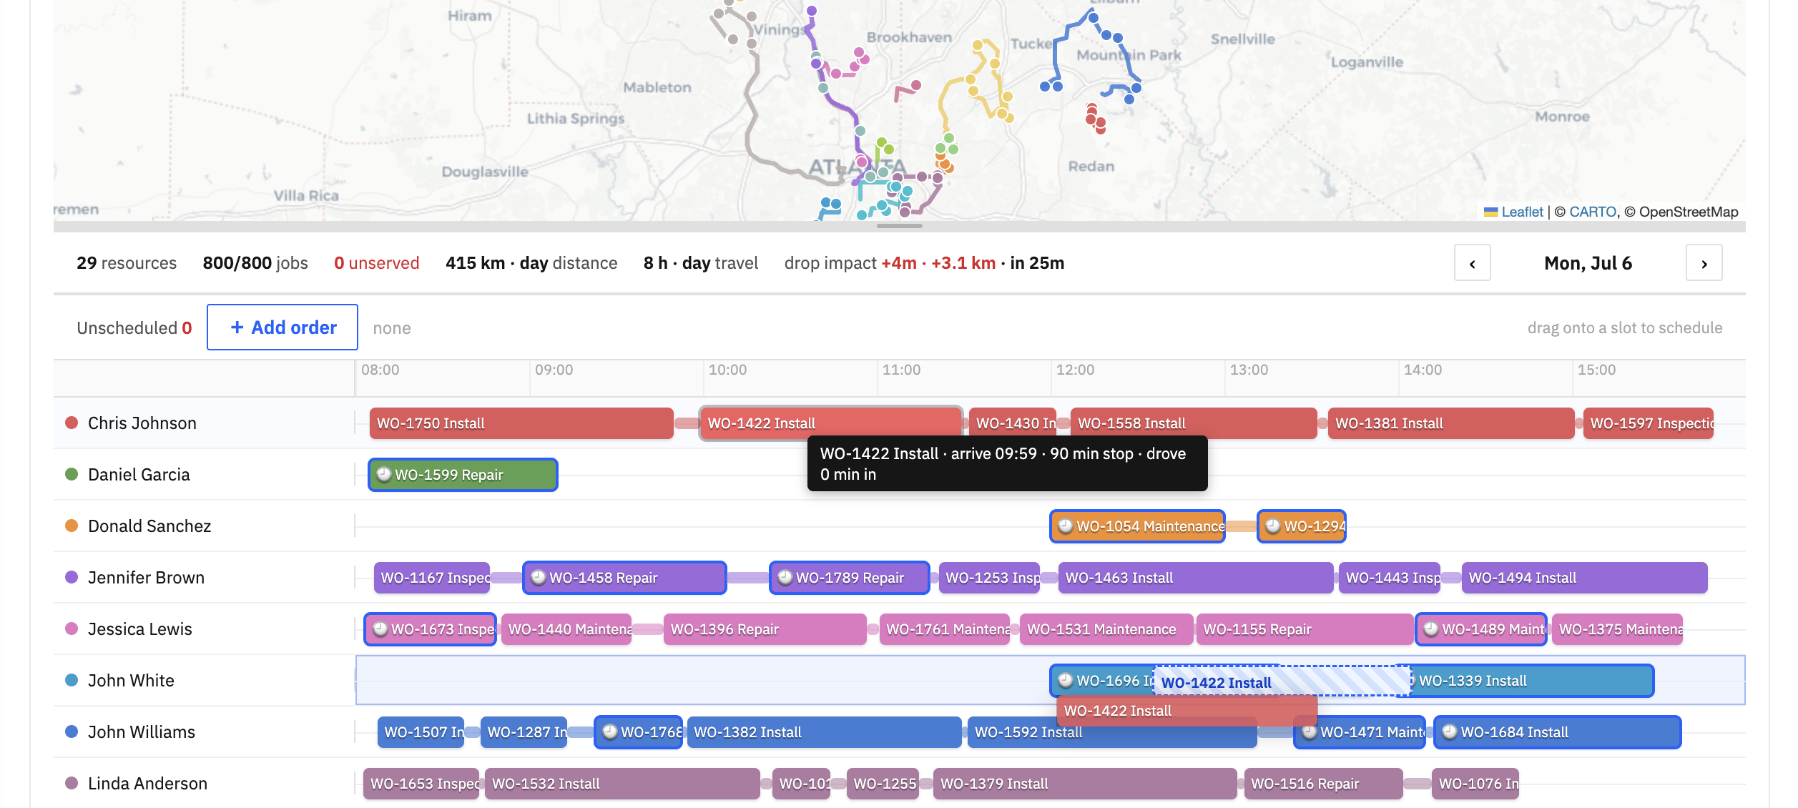Click the clock icon on the WO-1489 job
Viewport: 1798px width, 808px height.
[x=1431, y=629]
